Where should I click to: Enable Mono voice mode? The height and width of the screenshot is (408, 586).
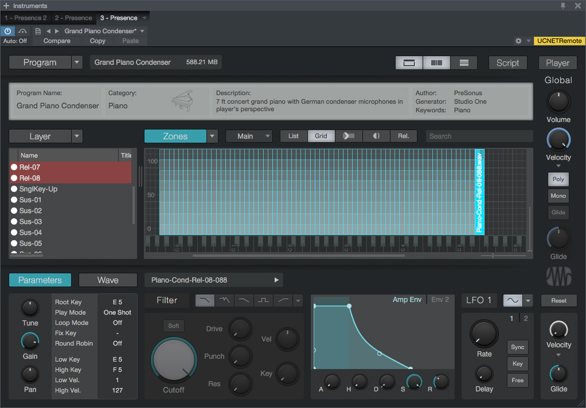pyautogui.click(x=558, y=195)
